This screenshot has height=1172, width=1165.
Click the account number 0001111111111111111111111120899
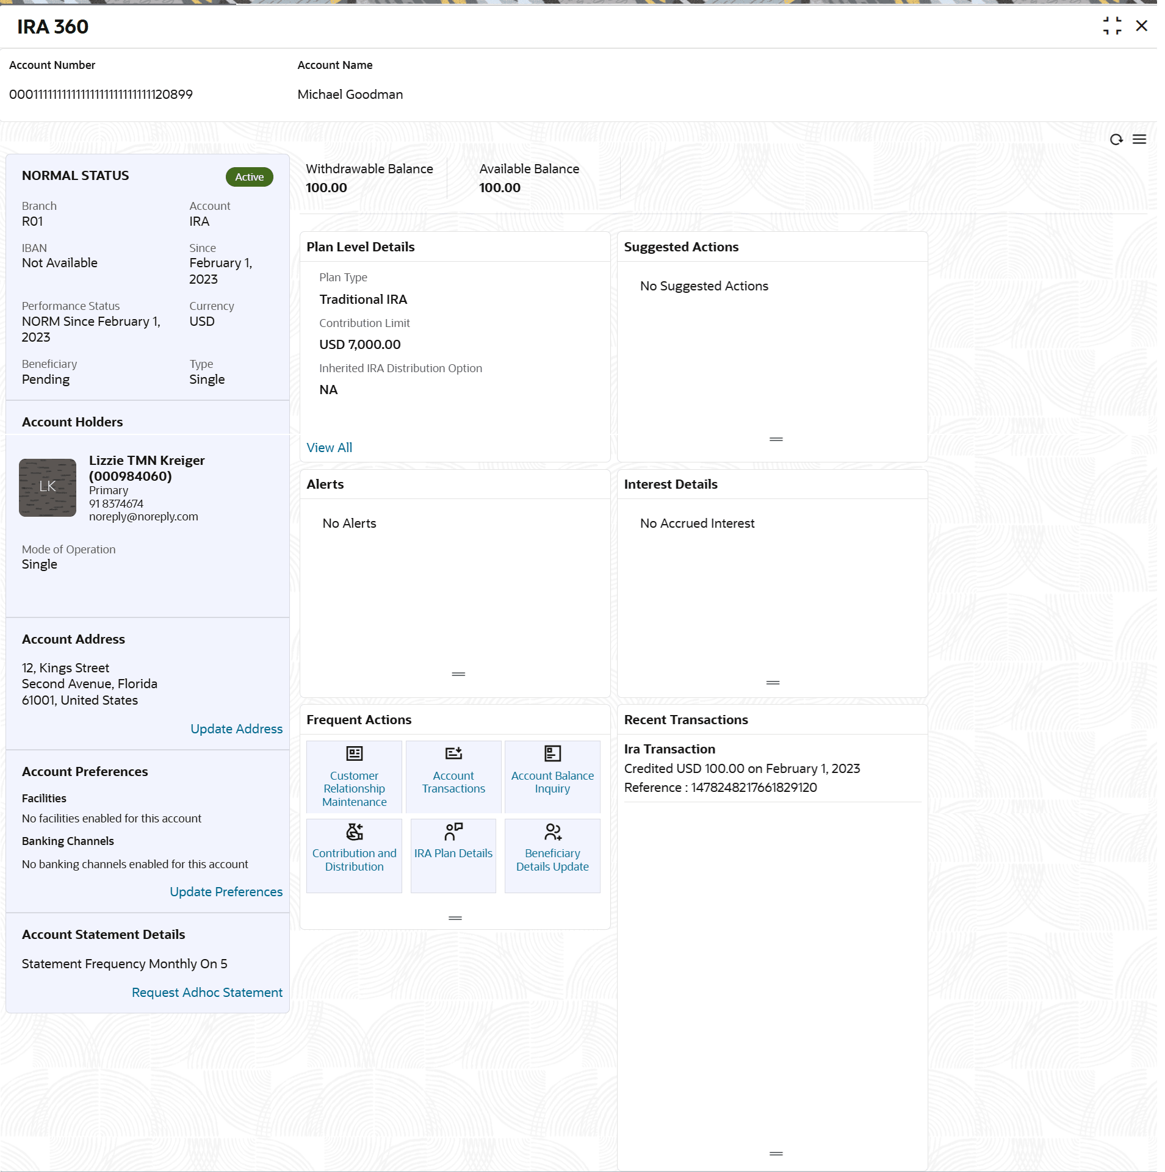click(x=101, y=95)
